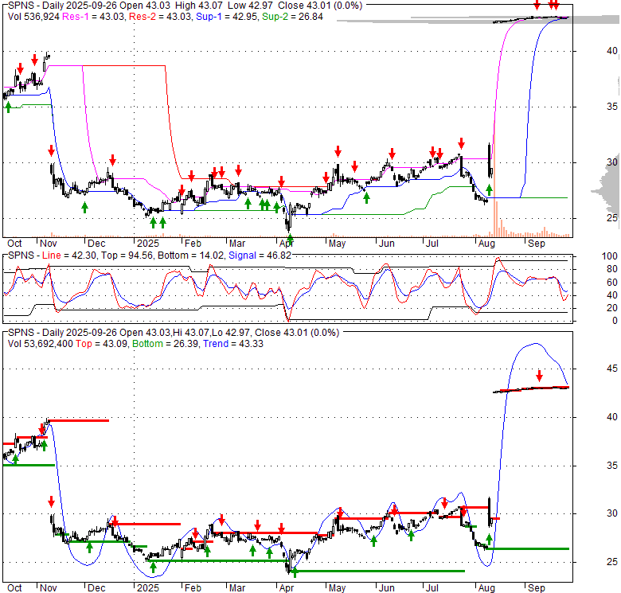Click the '100' label on oscillator scale
This screenshot has width=621, height=593.
coord(610,256)
